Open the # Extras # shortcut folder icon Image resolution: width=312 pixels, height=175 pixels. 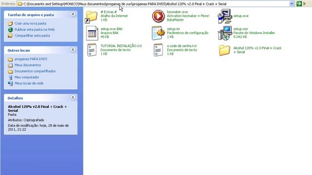[92, 16]
